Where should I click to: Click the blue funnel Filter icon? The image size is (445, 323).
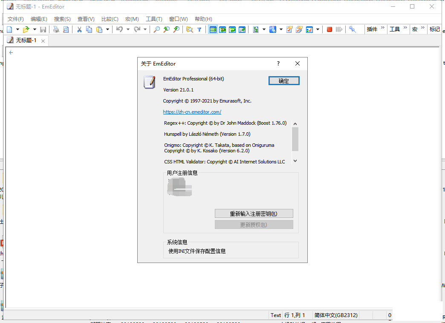point(199,29)
